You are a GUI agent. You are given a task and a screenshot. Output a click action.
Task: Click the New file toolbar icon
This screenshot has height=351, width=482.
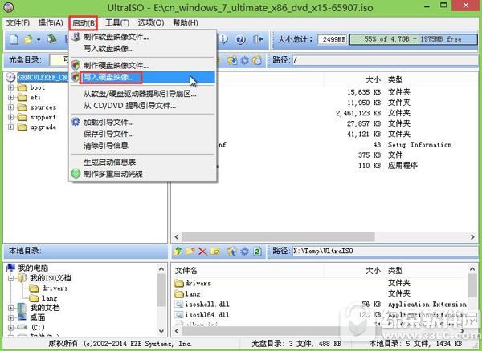coord(14,39)
